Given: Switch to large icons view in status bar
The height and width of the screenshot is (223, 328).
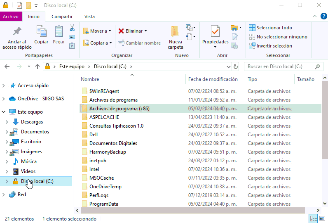Looking at the screenshot, I should [x=322, y=218].
